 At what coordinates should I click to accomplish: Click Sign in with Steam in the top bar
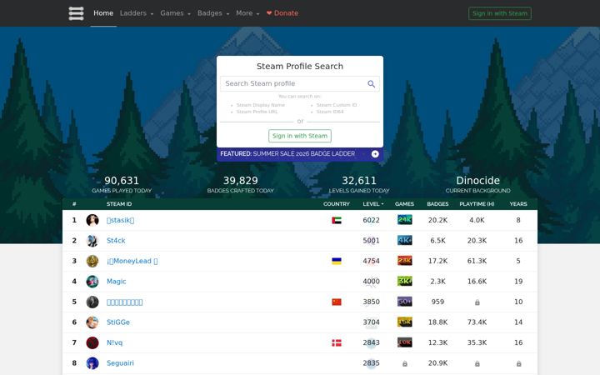[500, 13]
